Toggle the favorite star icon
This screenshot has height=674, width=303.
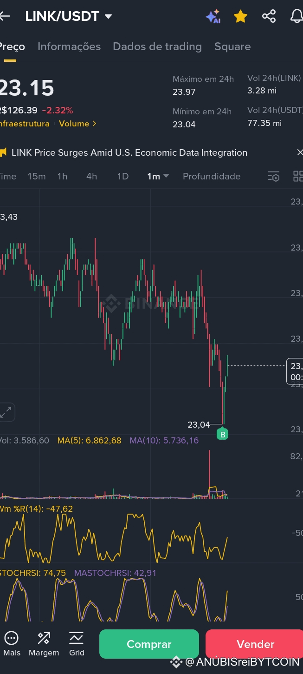tap(240, 17)
